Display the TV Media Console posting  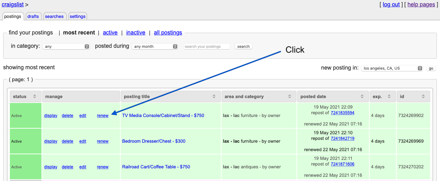(x=51, y=116)
